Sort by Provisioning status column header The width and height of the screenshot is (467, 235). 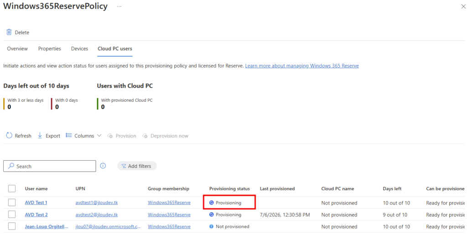tap(230, 188)
